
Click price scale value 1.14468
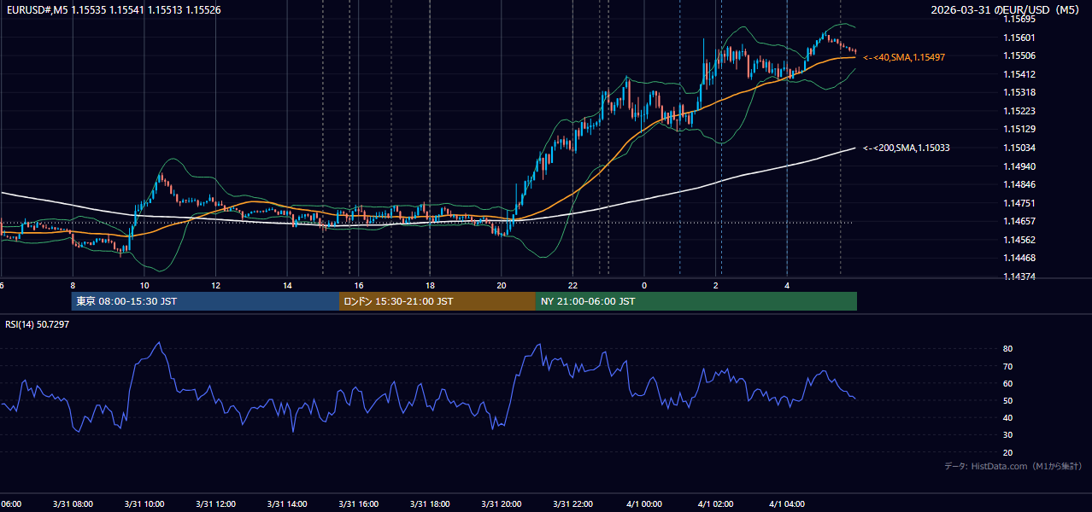tap(1019, 258)
